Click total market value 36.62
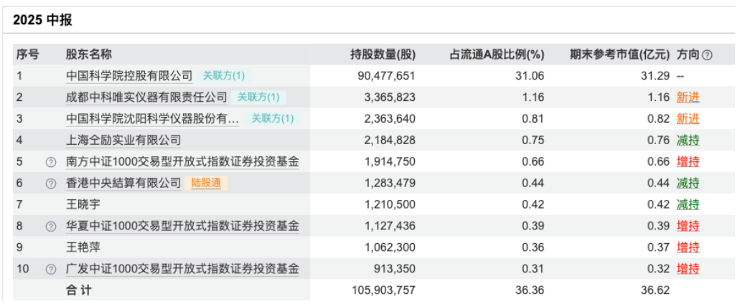Screen dimensions: 740x304 [x=656, y=290]
